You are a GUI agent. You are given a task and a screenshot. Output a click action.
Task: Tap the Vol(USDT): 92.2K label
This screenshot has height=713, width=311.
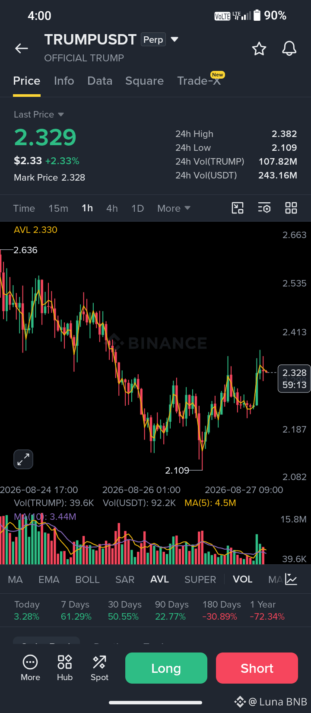(x=139, y=503)
